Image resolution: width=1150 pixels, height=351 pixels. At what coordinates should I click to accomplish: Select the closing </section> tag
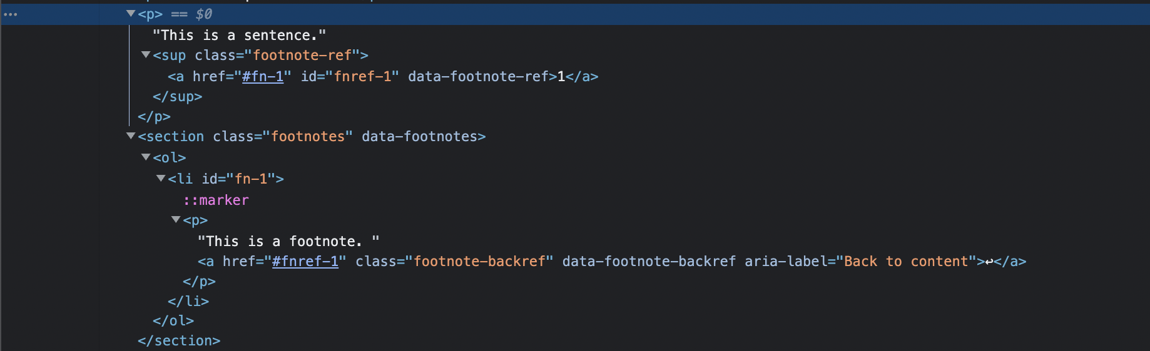click(x=179, y=340)
